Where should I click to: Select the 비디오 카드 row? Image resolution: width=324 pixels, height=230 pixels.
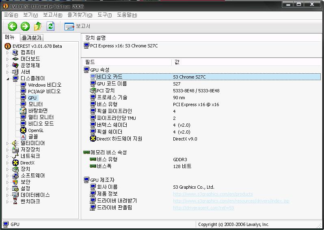205,77
